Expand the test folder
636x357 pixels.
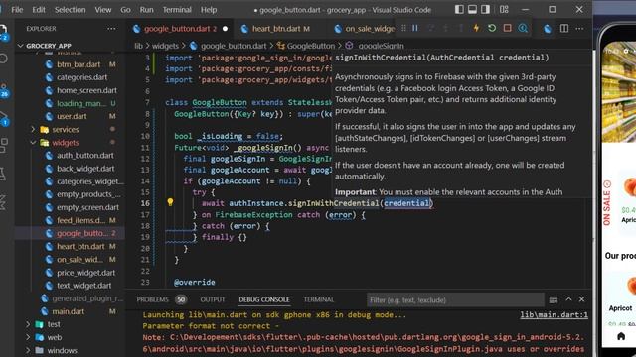point(54,324)
